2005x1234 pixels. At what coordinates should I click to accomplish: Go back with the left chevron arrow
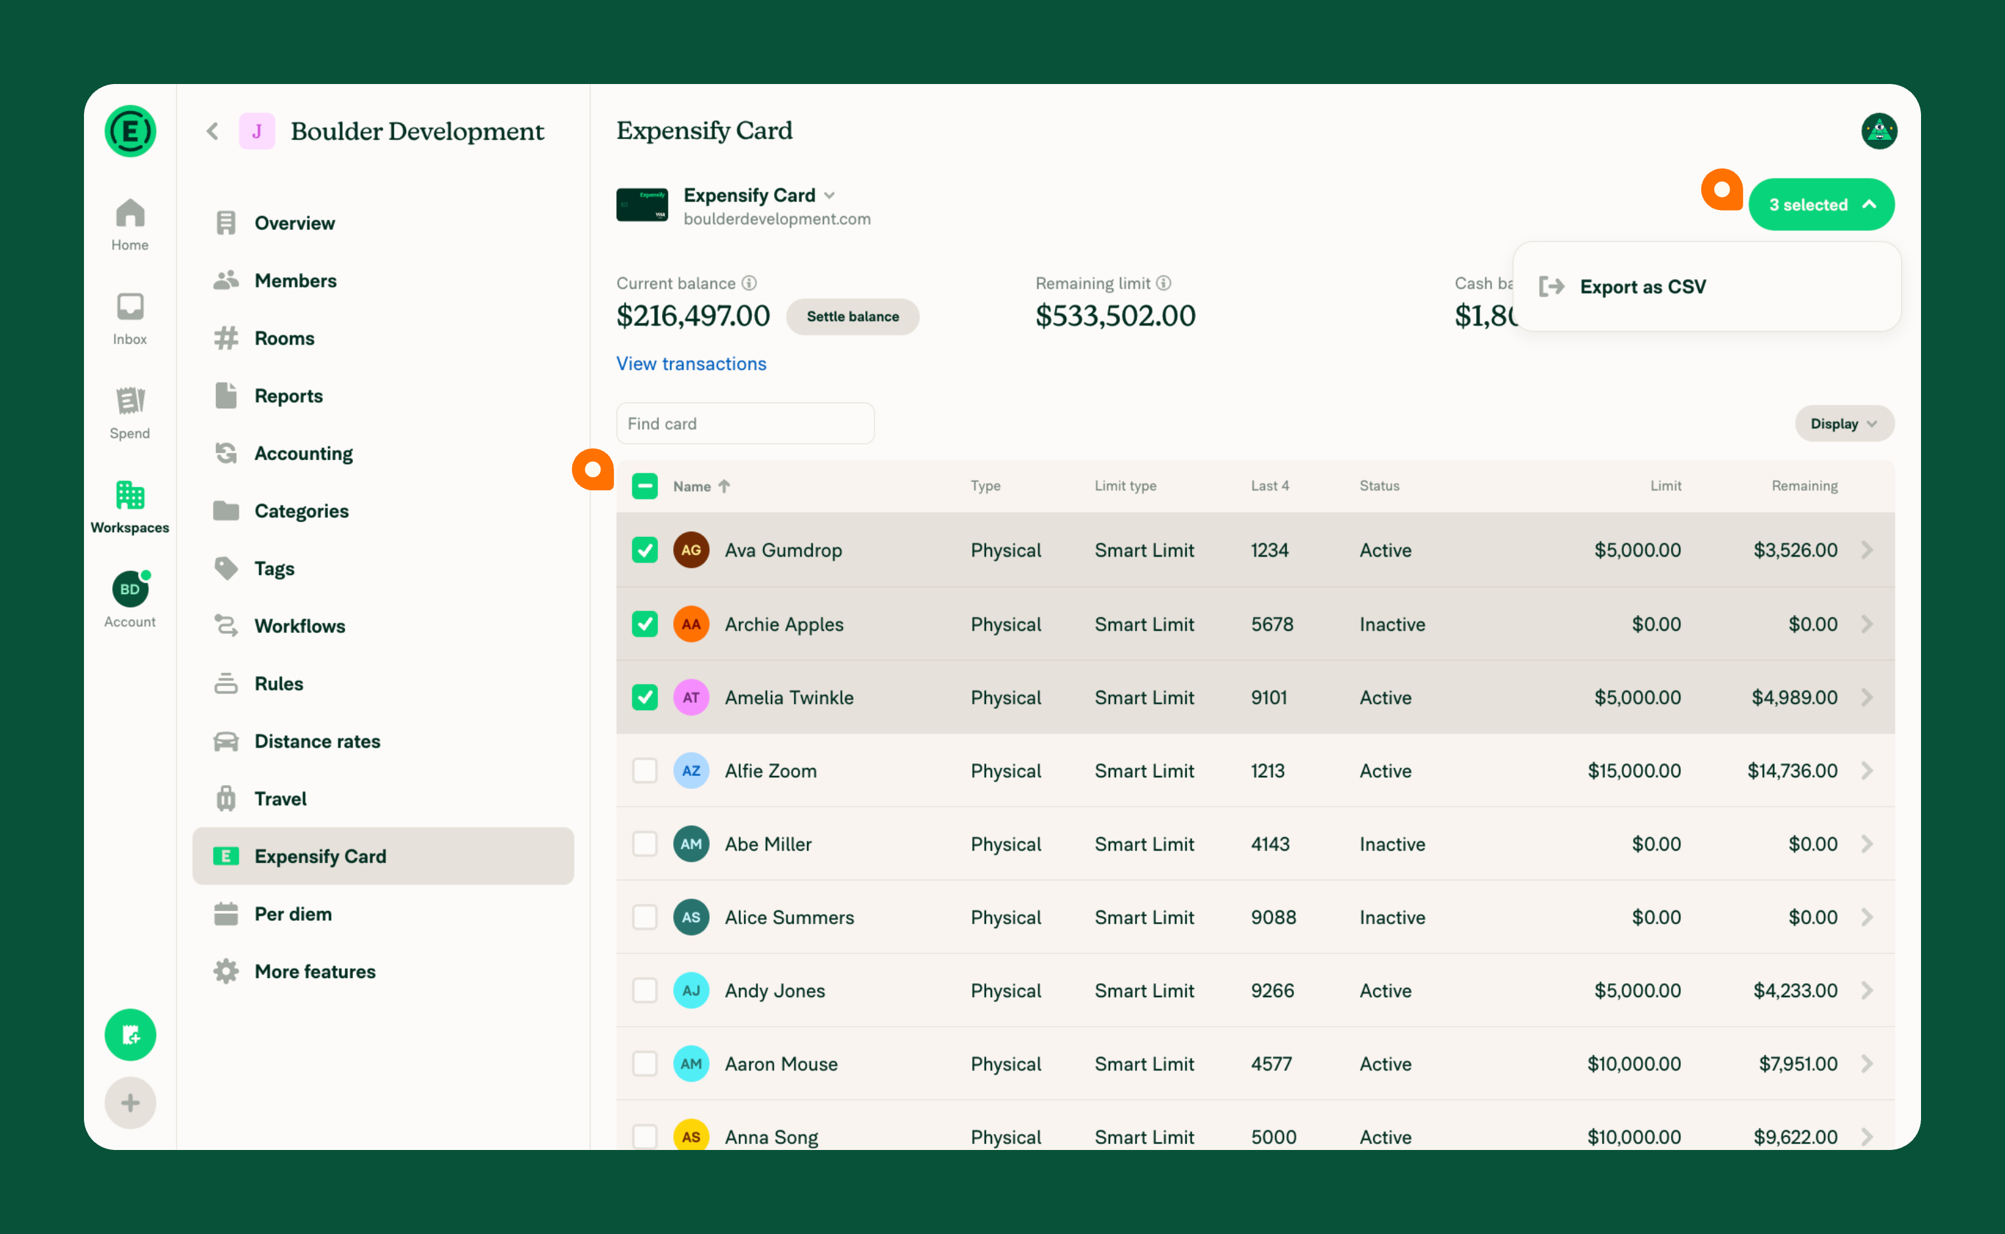pos(213,131)
